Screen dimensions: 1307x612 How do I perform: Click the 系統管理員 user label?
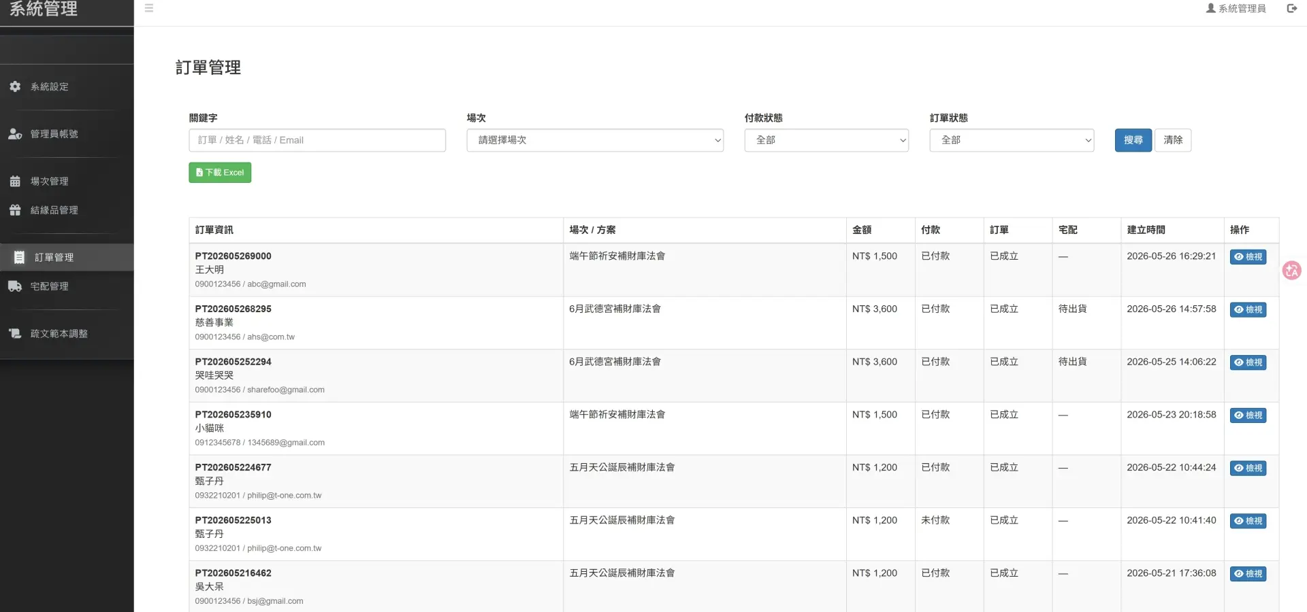pos(1242,8)
